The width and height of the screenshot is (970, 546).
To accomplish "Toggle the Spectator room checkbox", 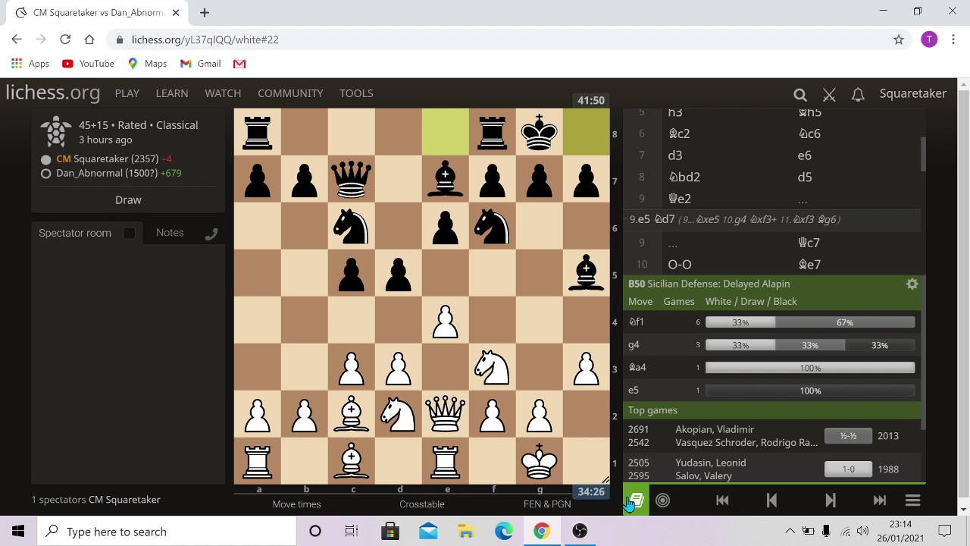I will pos(130,233).
